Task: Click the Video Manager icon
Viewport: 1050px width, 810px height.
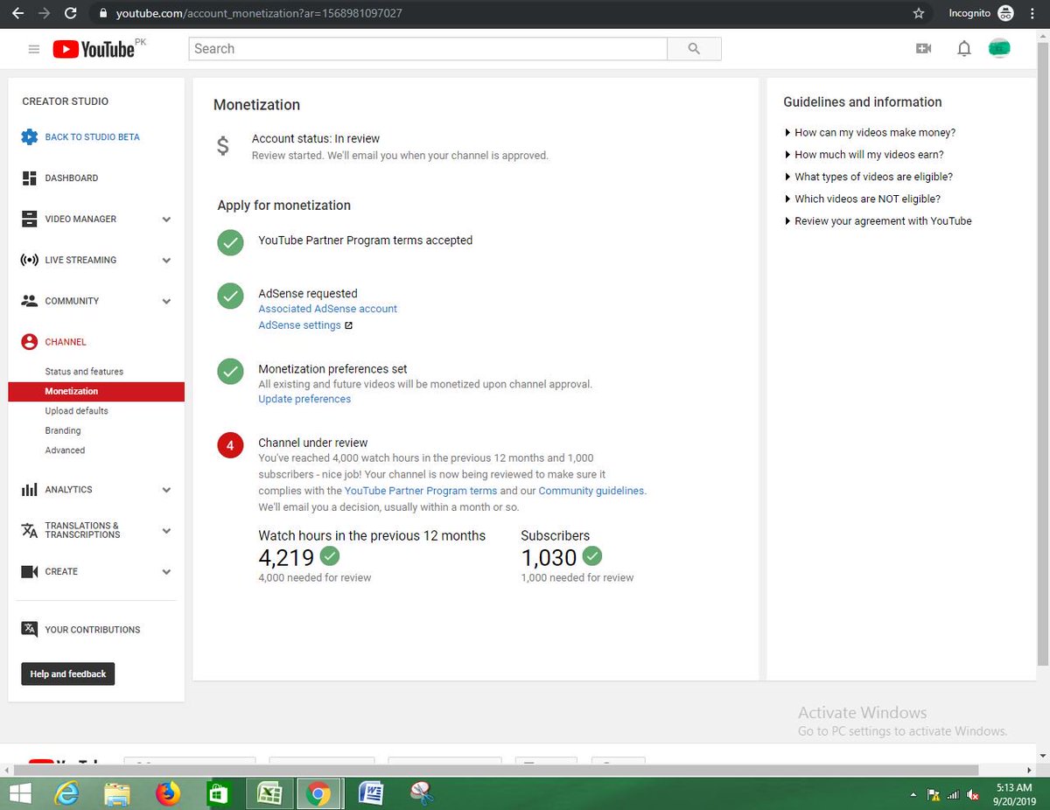Action: click(x=29, y=219)
